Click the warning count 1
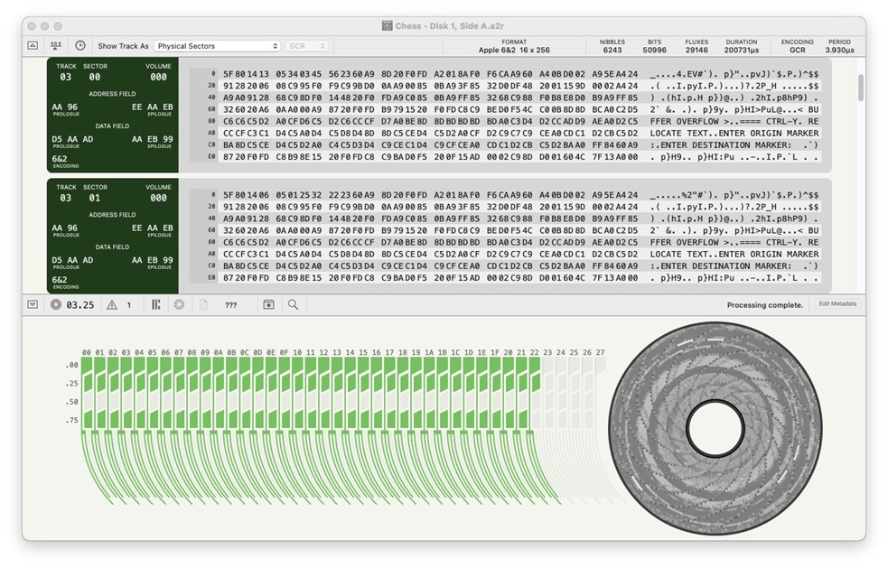The width and height of the screenshot is (888, 568). point(129,305)
